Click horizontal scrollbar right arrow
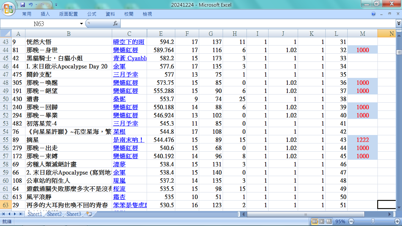The image size is (402, 226). [390, 214]
